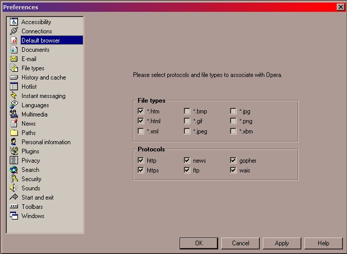Open Help for this dialog
The image size is (347, 254).
click(323, 243)
